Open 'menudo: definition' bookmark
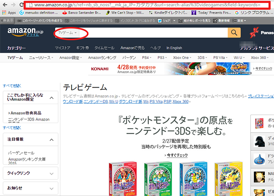The image size is (274, 196). 39,13
